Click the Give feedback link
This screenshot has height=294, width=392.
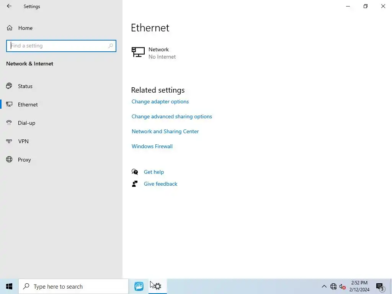click(x=160, y=184)
